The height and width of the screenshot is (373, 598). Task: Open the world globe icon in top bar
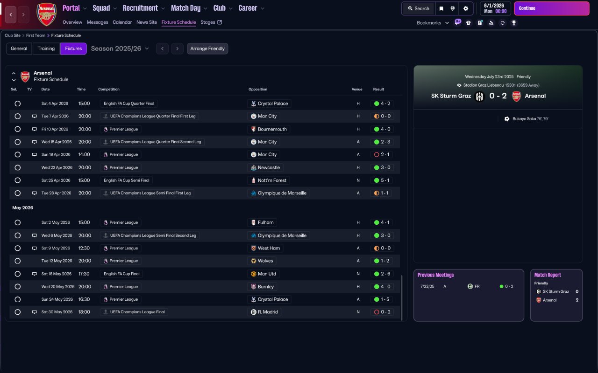[x=453, y=8]
